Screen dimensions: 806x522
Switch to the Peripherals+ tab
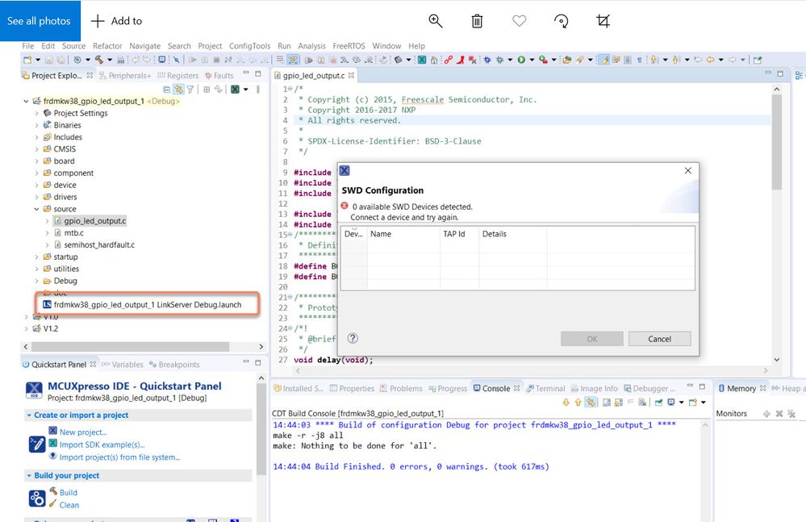coord(125,76)
